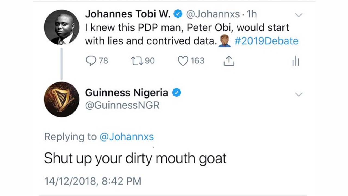
Task: Click the 14/12/2018, 8:42 PM timestamp
Action: click(92, 181)
